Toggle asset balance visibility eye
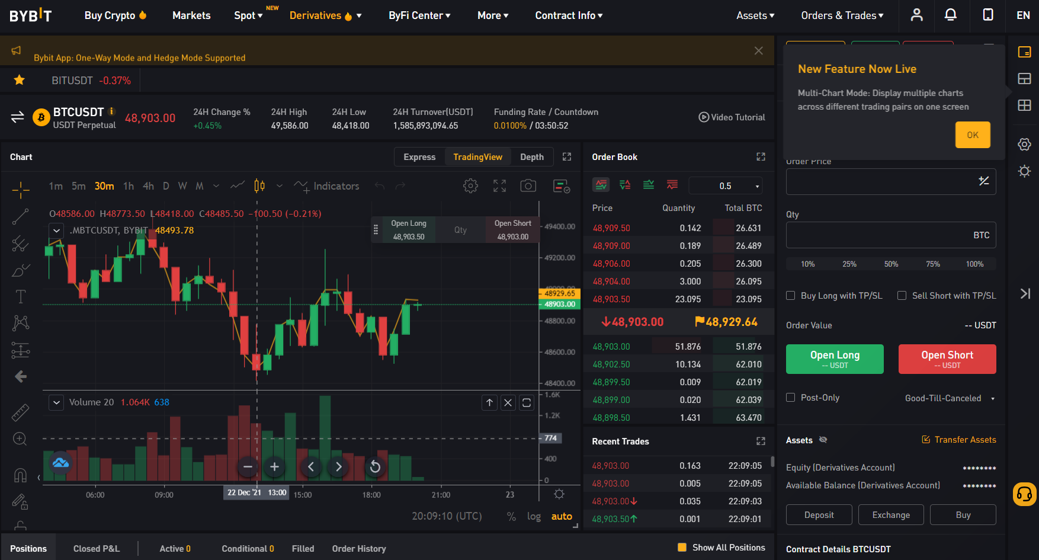This screenshot has width=1039, height=560. coord(823,440)
